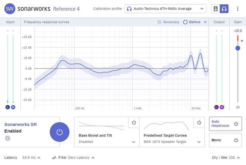Image resolution: width=246 pixels, height=165 pixels.
Task: Enable Bass Boost and Tilt power toggle
Action: pyautogui.click(x=134, y=122)
